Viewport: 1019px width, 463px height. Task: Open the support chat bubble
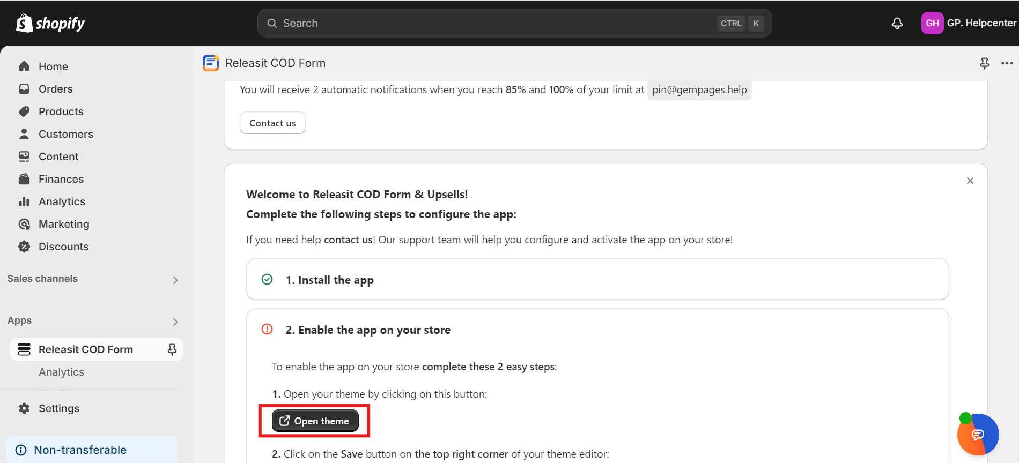(x=978, y=434)
